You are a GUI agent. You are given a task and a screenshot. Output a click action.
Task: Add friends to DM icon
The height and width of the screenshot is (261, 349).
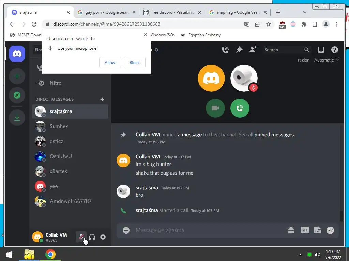coord(253,49)
